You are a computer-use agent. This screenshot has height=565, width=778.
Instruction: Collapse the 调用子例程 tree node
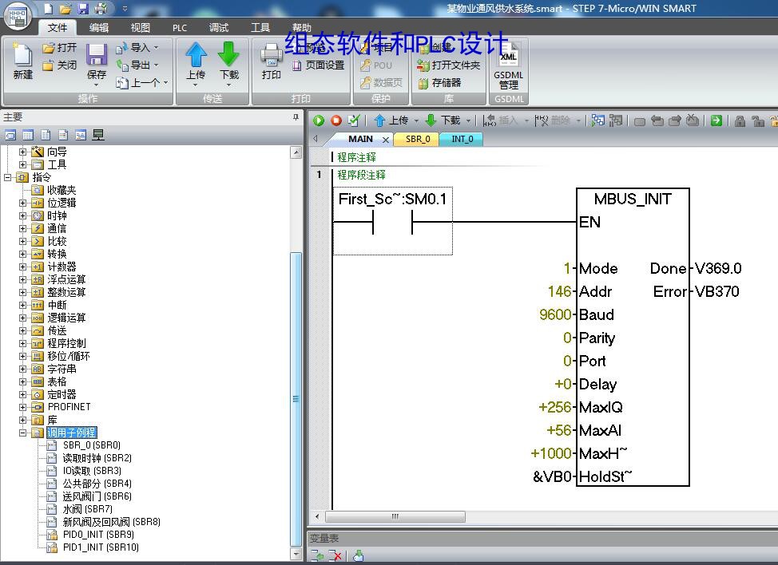[22, 433]
